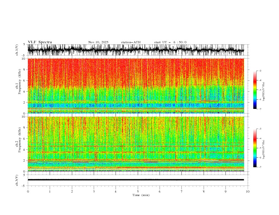Click the 'station=ATH' label
Screen dimensions: 279x215
131,42
